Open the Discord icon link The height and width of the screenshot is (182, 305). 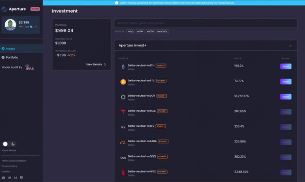[3, 178]
